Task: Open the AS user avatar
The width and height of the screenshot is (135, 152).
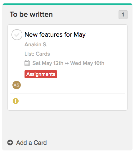Action: pyautogui.click(x=16, y=85)
